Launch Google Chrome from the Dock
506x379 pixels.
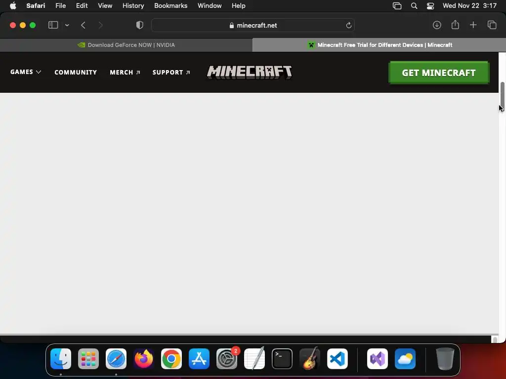click(171, 359)
